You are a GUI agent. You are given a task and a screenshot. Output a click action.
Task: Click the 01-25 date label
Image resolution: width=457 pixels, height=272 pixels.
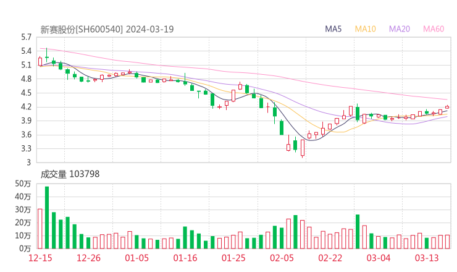tap(233, 258)
